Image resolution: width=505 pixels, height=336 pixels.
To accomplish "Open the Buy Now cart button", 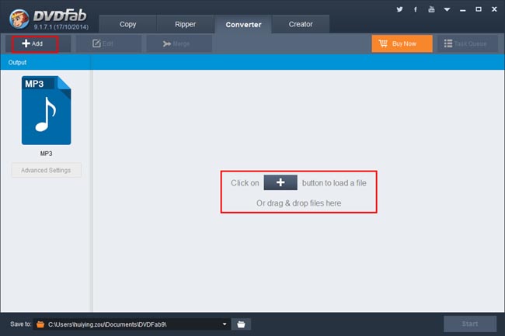I will (402, 43).
